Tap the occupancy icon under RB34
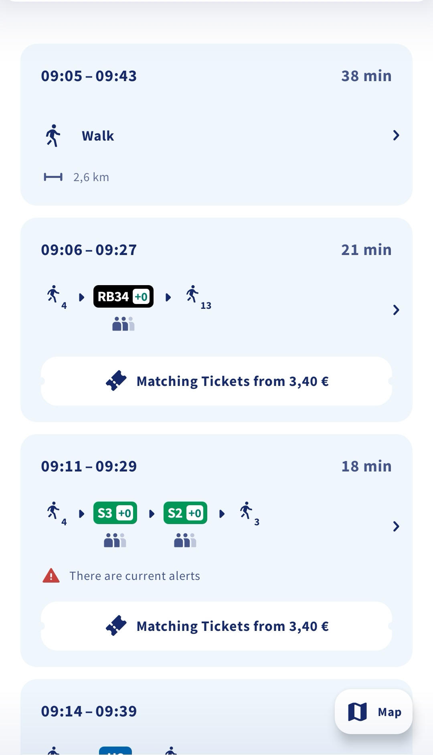 (123, 324)
